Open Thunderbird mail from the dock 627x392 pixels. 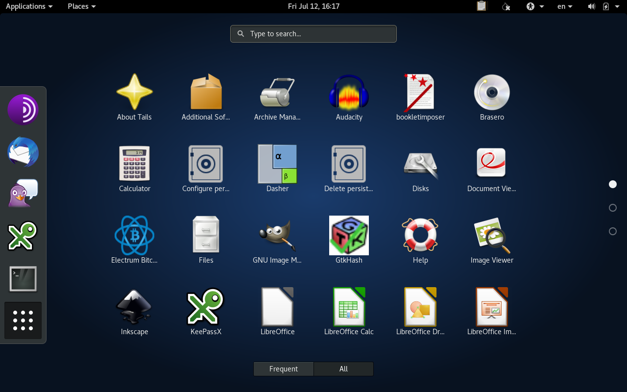click(x=23, y=152)
